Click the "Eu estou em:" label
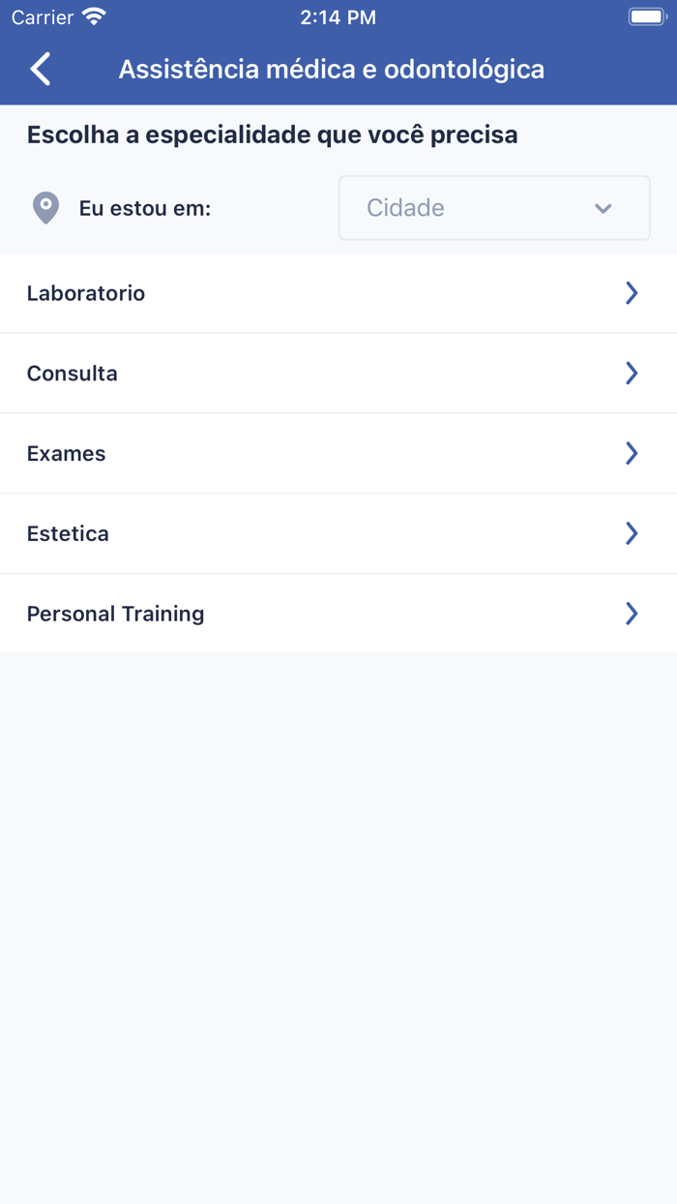677x1204 pixels. [x=145, y=208]
